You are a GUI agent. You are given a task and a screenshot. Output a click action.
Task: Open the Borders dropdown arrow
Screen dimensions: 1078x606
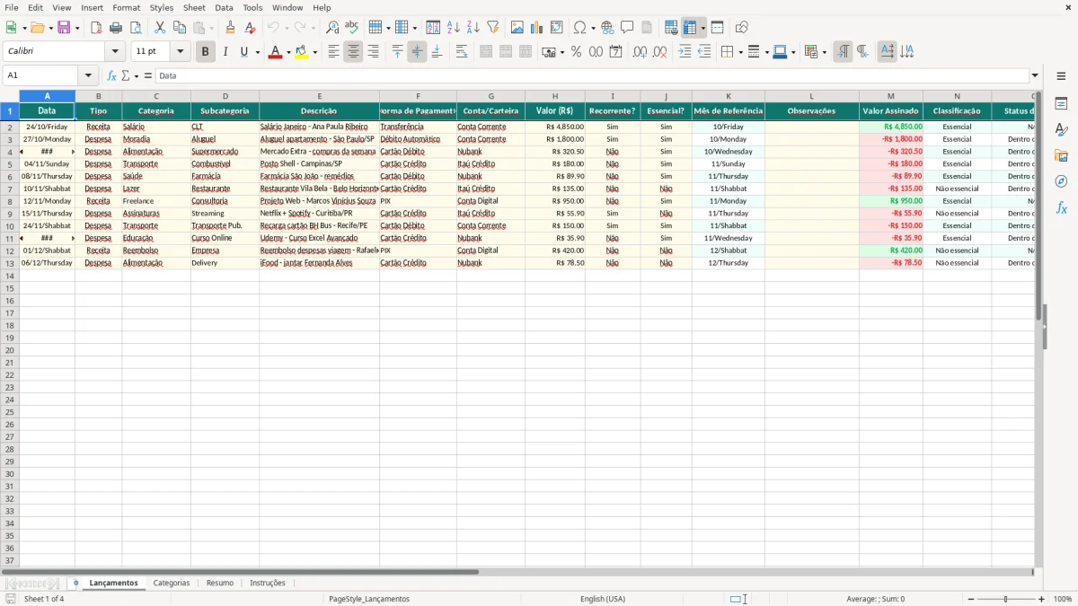click(739, 52)
